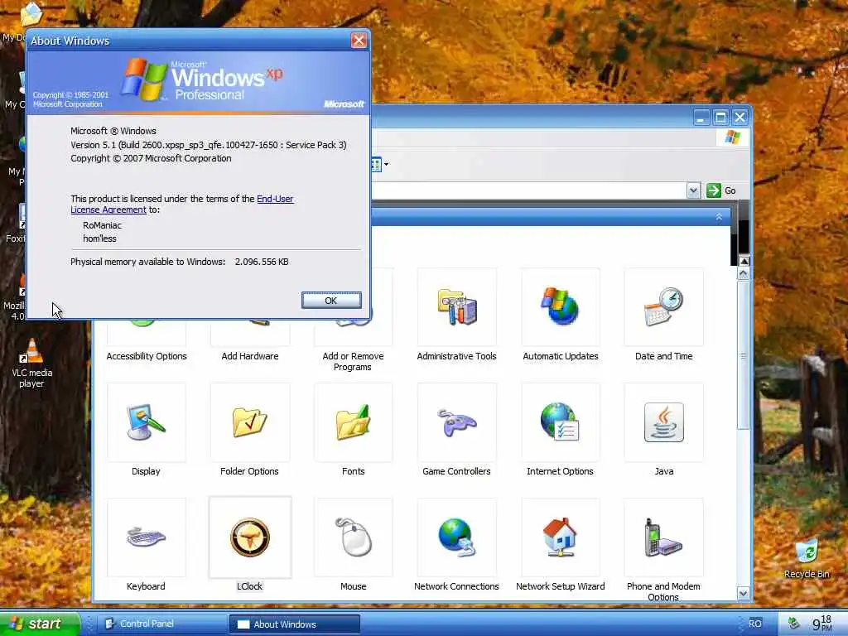Open Internet Options applet
The height and width of the screenshot is (636, 848).
561,422
